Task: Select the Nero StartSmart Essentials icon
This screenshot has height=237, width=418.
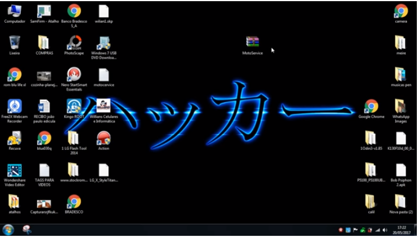Action: 74,75
